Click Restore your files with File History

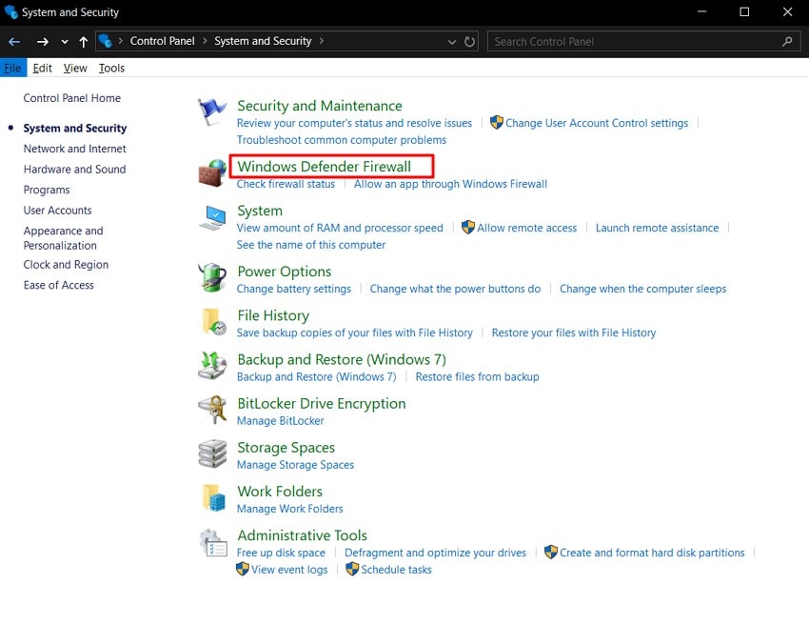point(574,332)
